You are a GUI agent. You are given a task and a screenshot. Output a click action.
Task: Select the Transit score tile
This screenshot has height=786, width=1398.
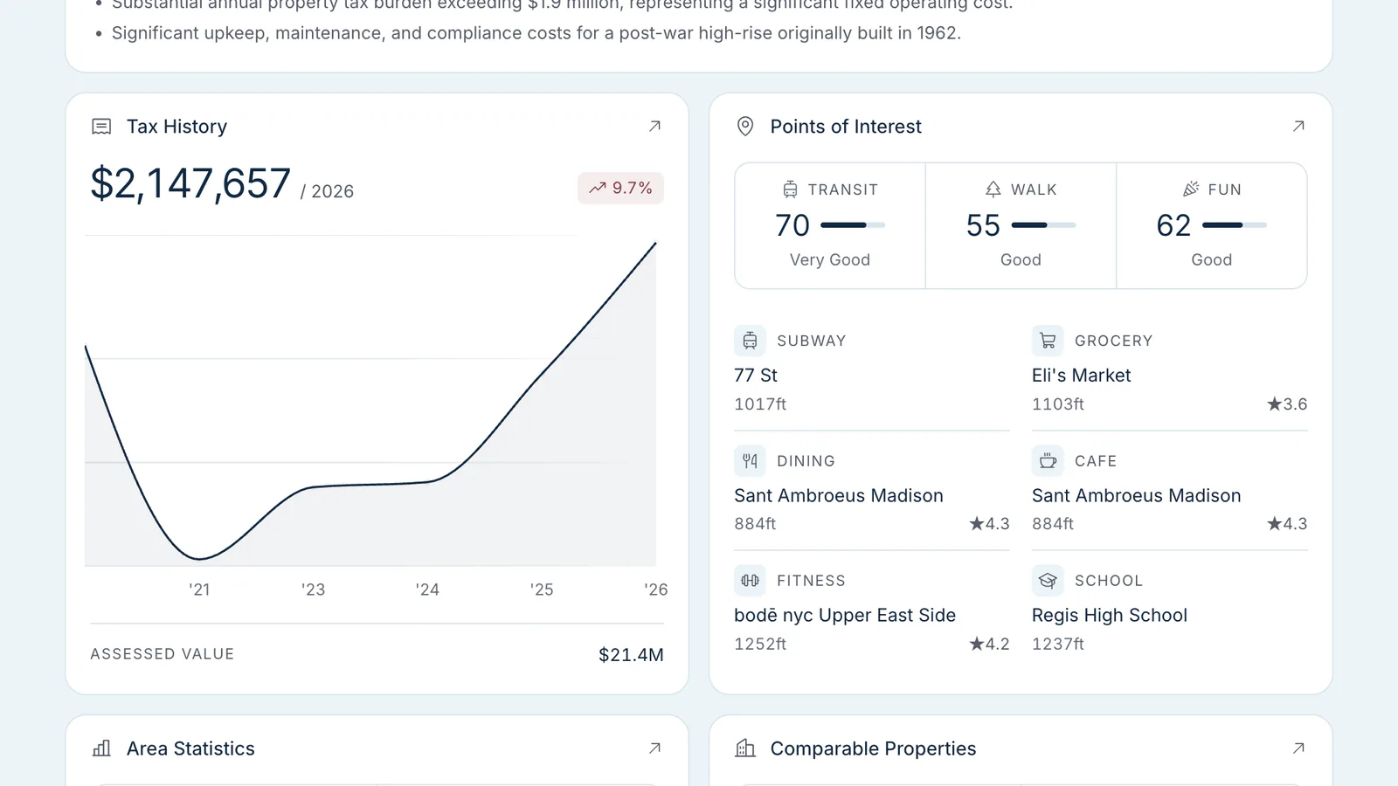click(830, 225)
